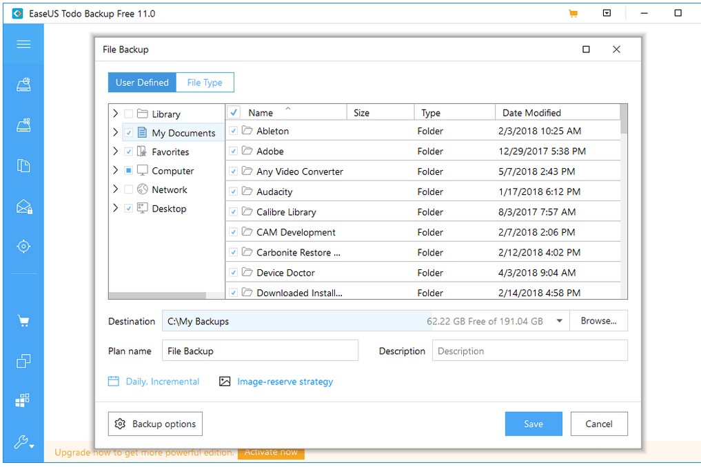Click the Plan name input field
The height and width of the screenshot is (467, 701).
pyautogui.click(x=260, y=351)
